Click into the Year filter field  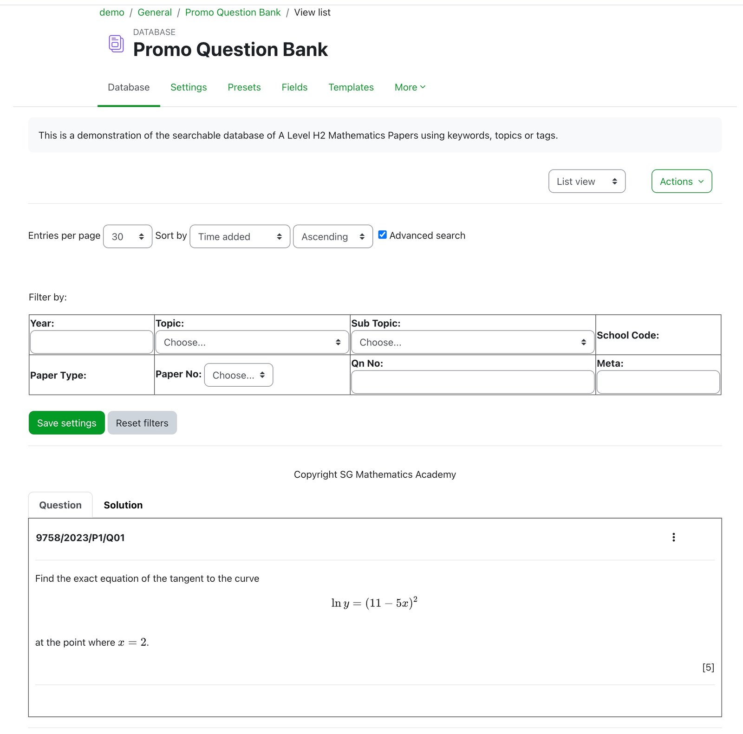pyautogui.click(x=91, y=342)
